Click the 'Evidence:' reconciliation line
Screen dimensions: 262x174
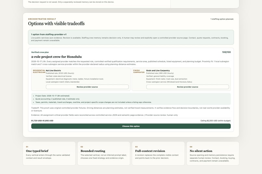(104, 115)
